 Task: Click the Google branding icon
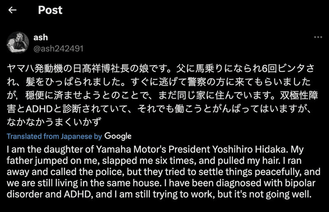[118, 136]
